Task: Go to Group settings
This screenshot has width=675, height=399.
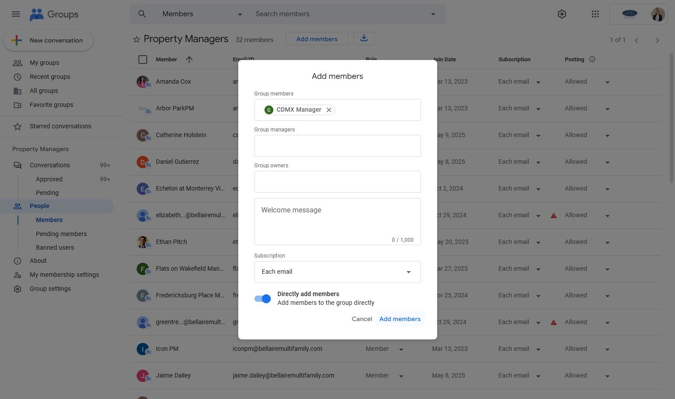Action: [50, 289]
